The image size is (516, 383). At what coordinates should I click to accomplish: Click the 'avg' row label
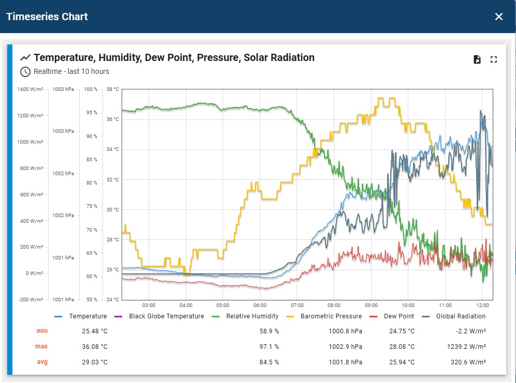click(42, 362)
